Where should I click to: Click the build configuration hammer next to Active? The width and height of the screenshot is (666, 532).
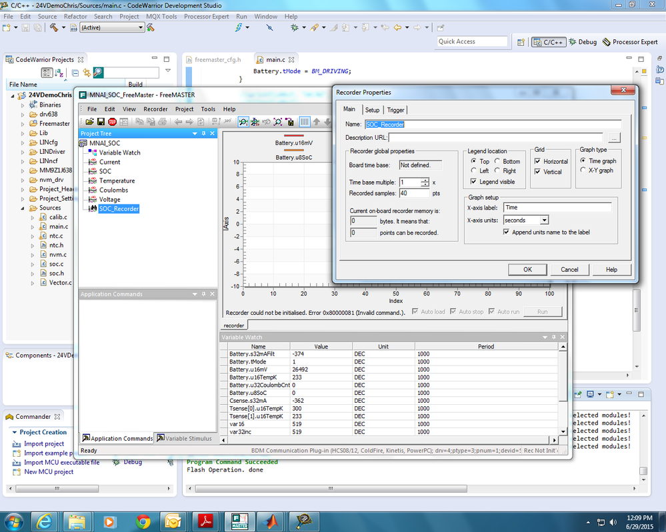(151, 27)
